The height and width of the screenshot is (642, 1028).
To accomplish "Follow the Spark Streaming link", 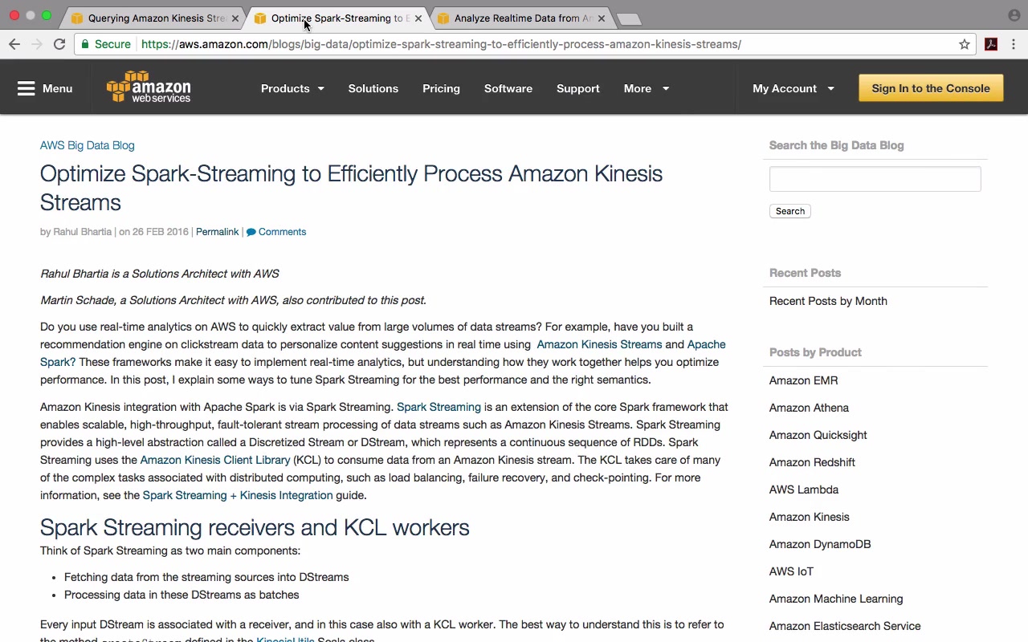I will pos(439,407).
